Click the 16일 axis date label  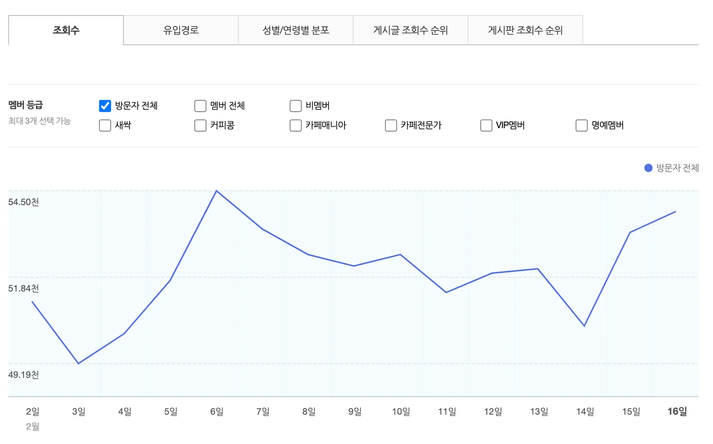pos(677,412)
